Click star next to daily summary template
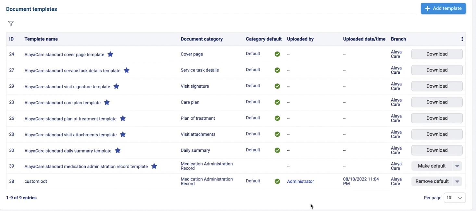 click(118, 150)
